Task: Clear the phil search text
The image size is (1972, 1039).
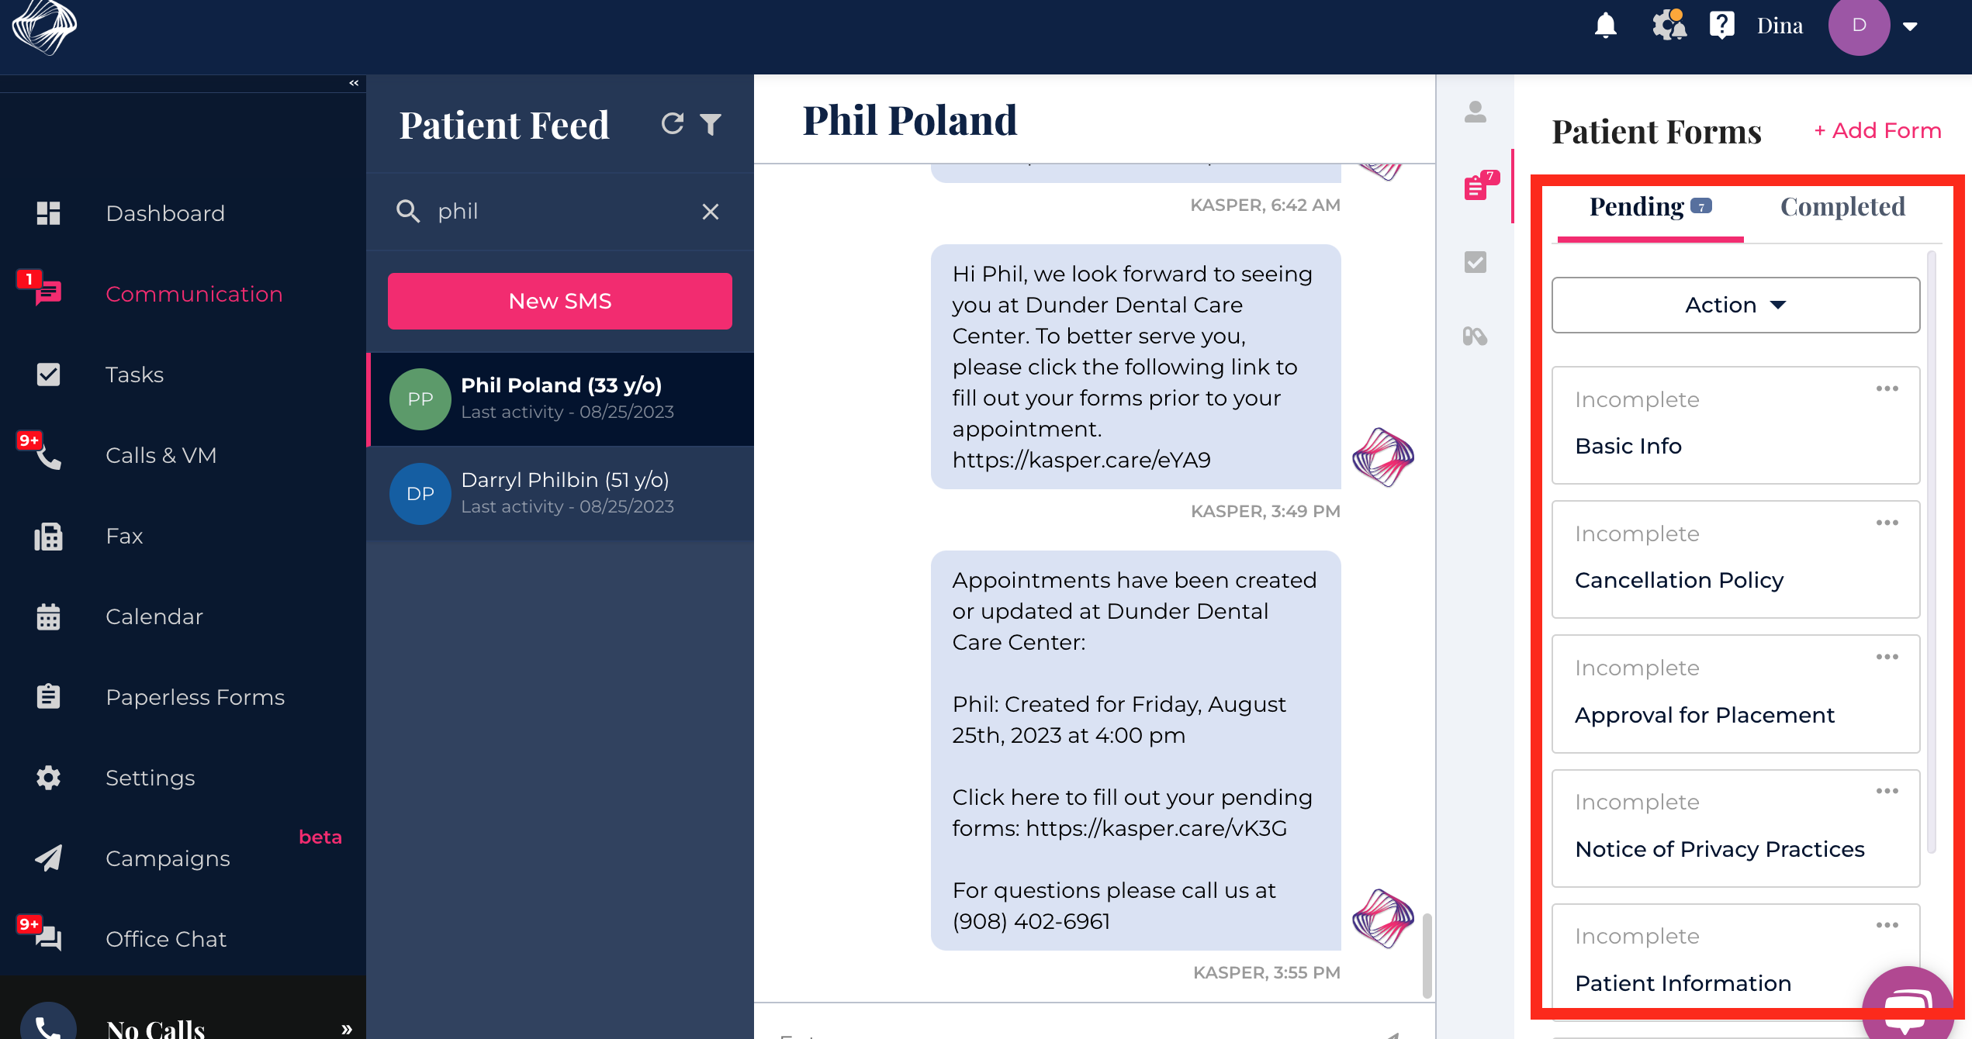Action: [710, 212]
